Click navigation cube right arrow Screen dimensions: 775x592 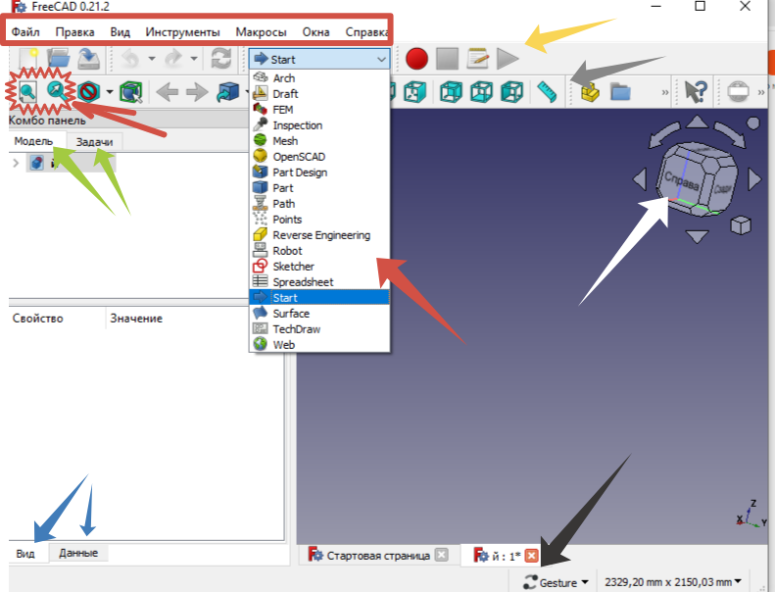pyautogui.click(x=754, y=179)
